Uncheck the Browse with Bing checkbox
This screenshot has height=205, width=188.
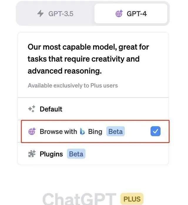(155, 132)
